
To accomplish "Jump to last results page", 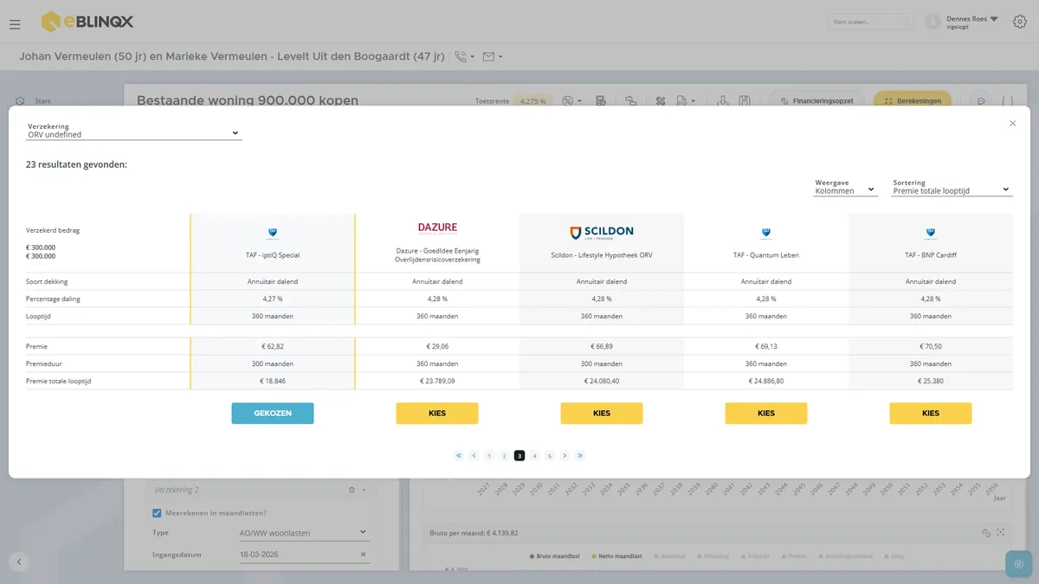I will coord(580,456).
